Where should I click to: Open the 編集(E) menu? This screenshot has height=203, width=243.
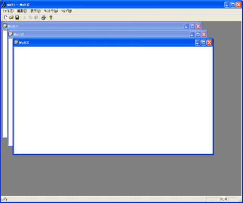(22, 11)
